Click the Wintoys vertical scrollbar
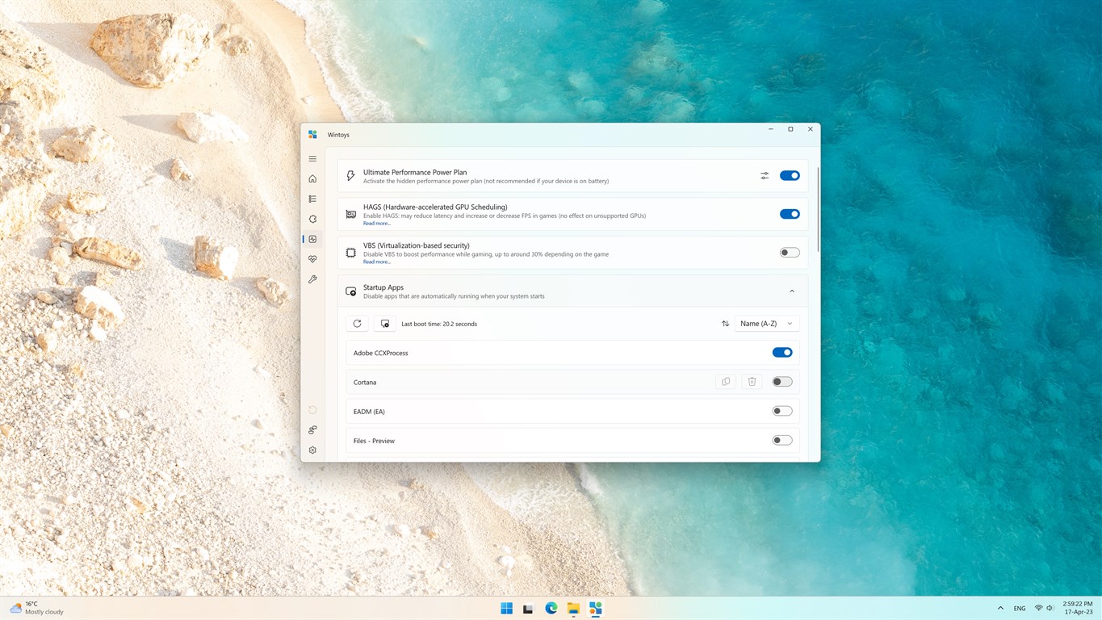This screenshot has width=1102, height=620. coord(818,208)
